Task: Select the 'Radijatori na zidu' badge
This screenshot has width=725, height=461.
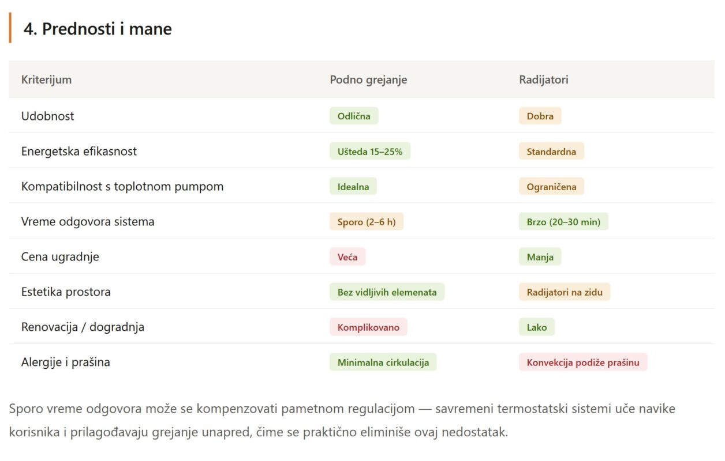Action: [x=565, y=292]
